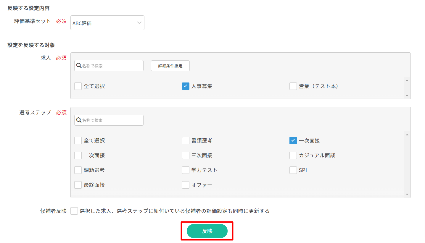Select the 学力テスト checkbox
Screen dimensions: 425x243
pos(186,170)
